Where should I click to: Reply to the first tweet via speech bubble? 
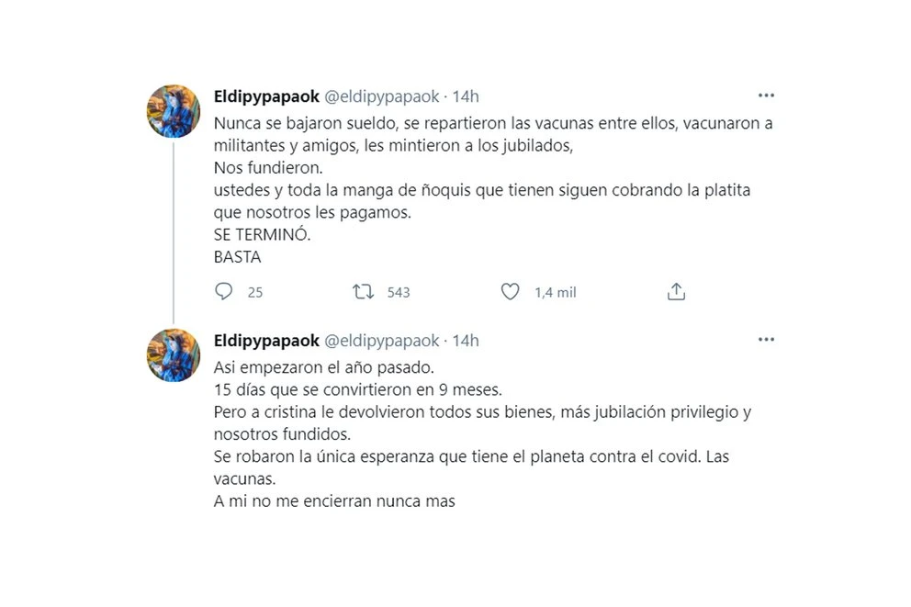[x=223, y=292]
